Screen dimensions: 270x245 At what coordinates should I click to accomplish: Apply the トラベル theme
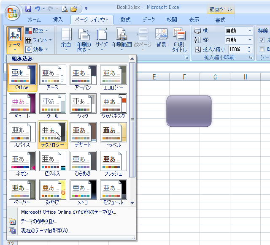(x=113, y=135)
